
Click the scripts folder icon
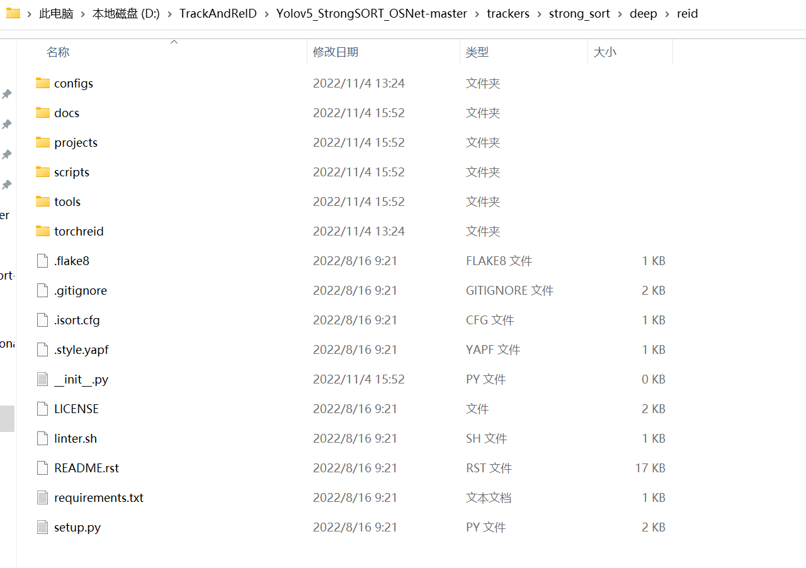point(43,172)
